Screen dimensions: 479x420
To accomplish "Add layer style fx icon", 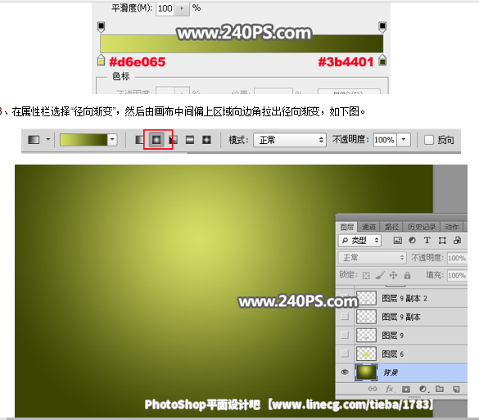I will point(390,389).
